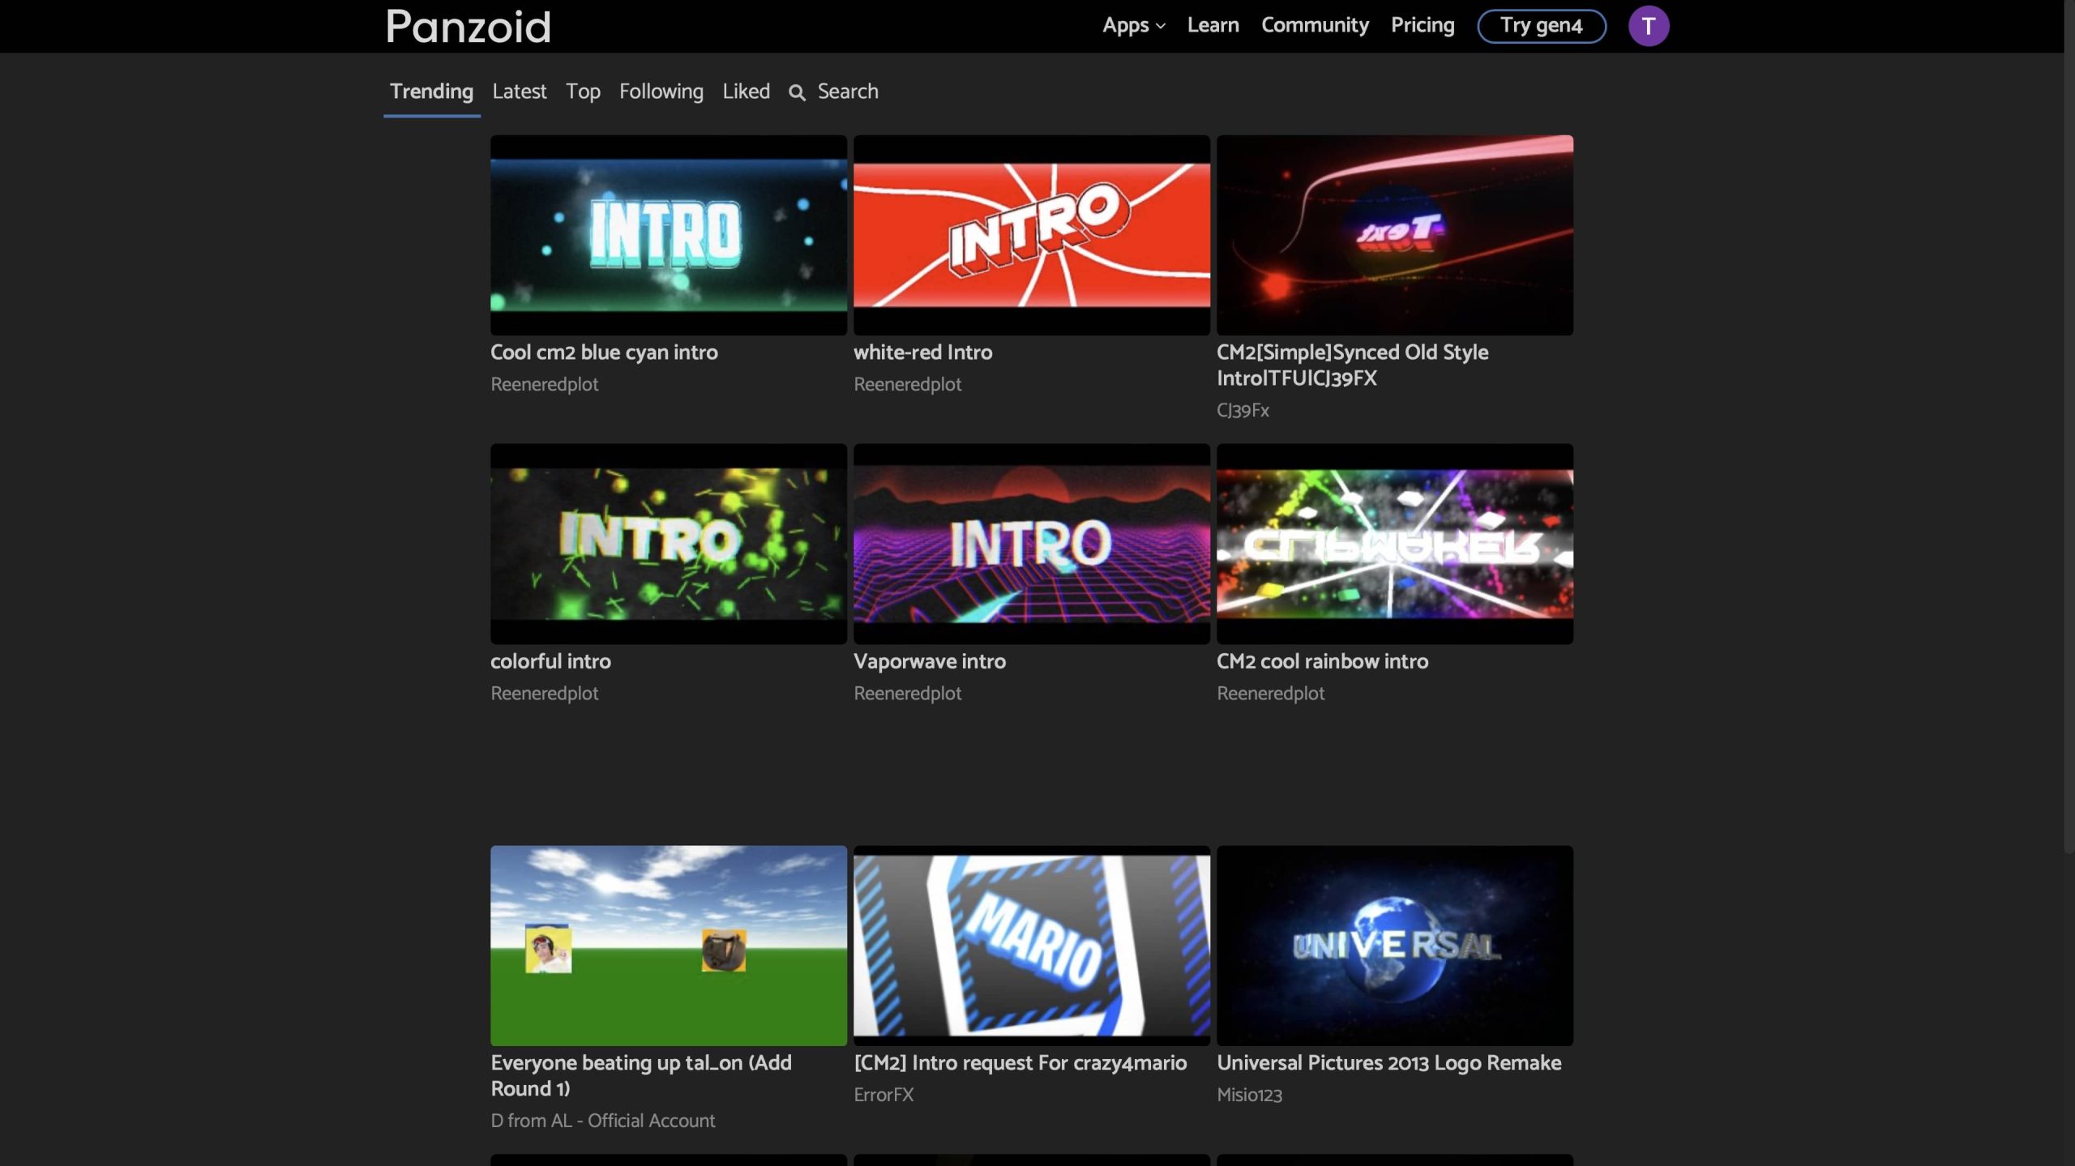2075x1166 pixels.
Task: Switch to the Latest tab
Action: 519,92
